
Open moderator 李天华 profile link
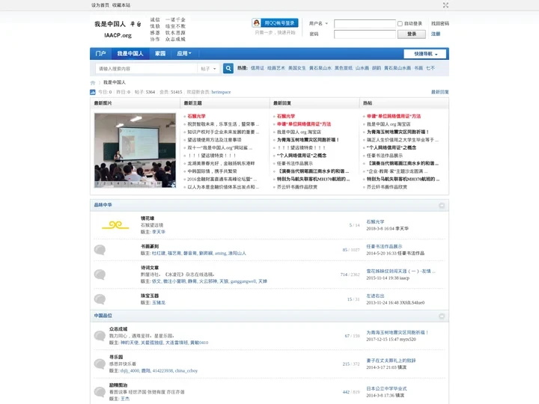[x=159, y=232]
